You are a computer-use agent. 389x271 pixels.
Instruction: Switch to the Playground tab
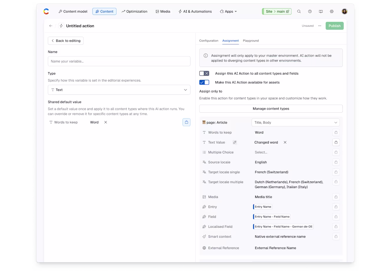point(251,41)
